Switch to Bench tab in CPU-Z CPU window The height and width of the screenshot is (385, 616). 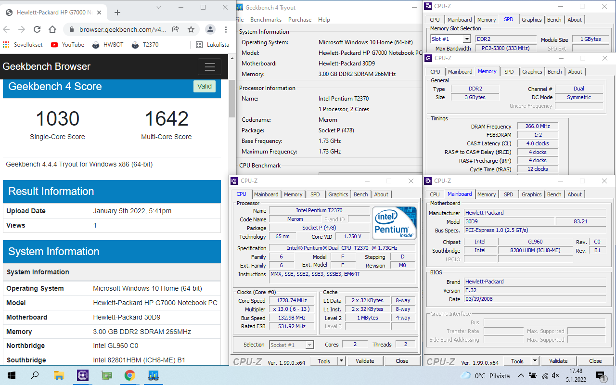[x=361, y=194]
